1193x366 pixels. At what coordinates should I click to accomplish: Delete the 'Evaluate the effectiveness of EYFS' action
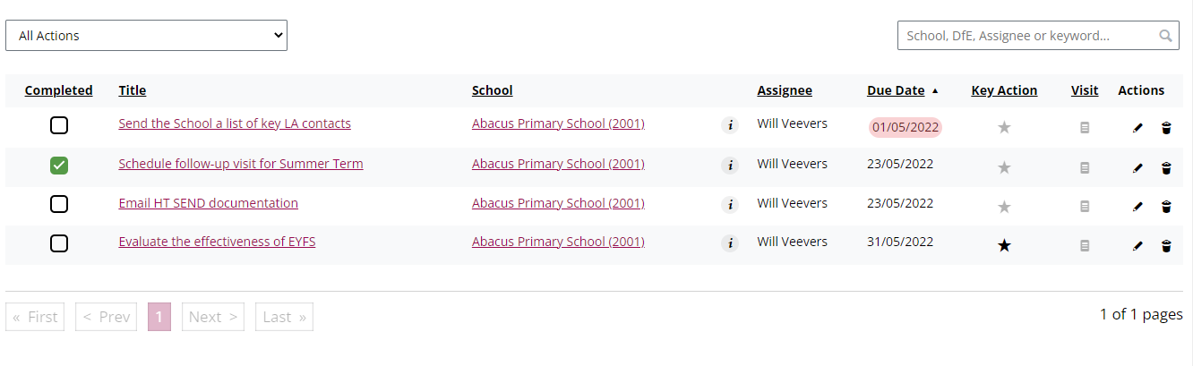[1165, 245]
